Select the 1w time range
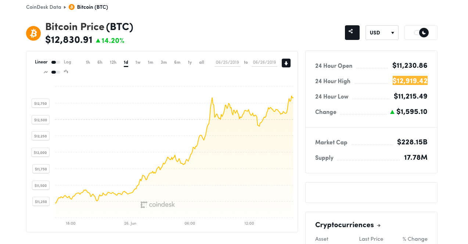 (x=138, y=62)
